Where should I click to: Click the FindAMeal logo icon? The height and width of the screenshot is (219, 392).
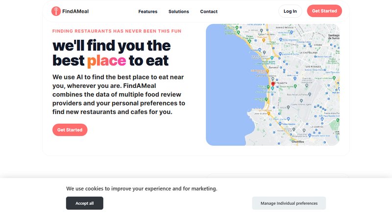coord(56,11)
